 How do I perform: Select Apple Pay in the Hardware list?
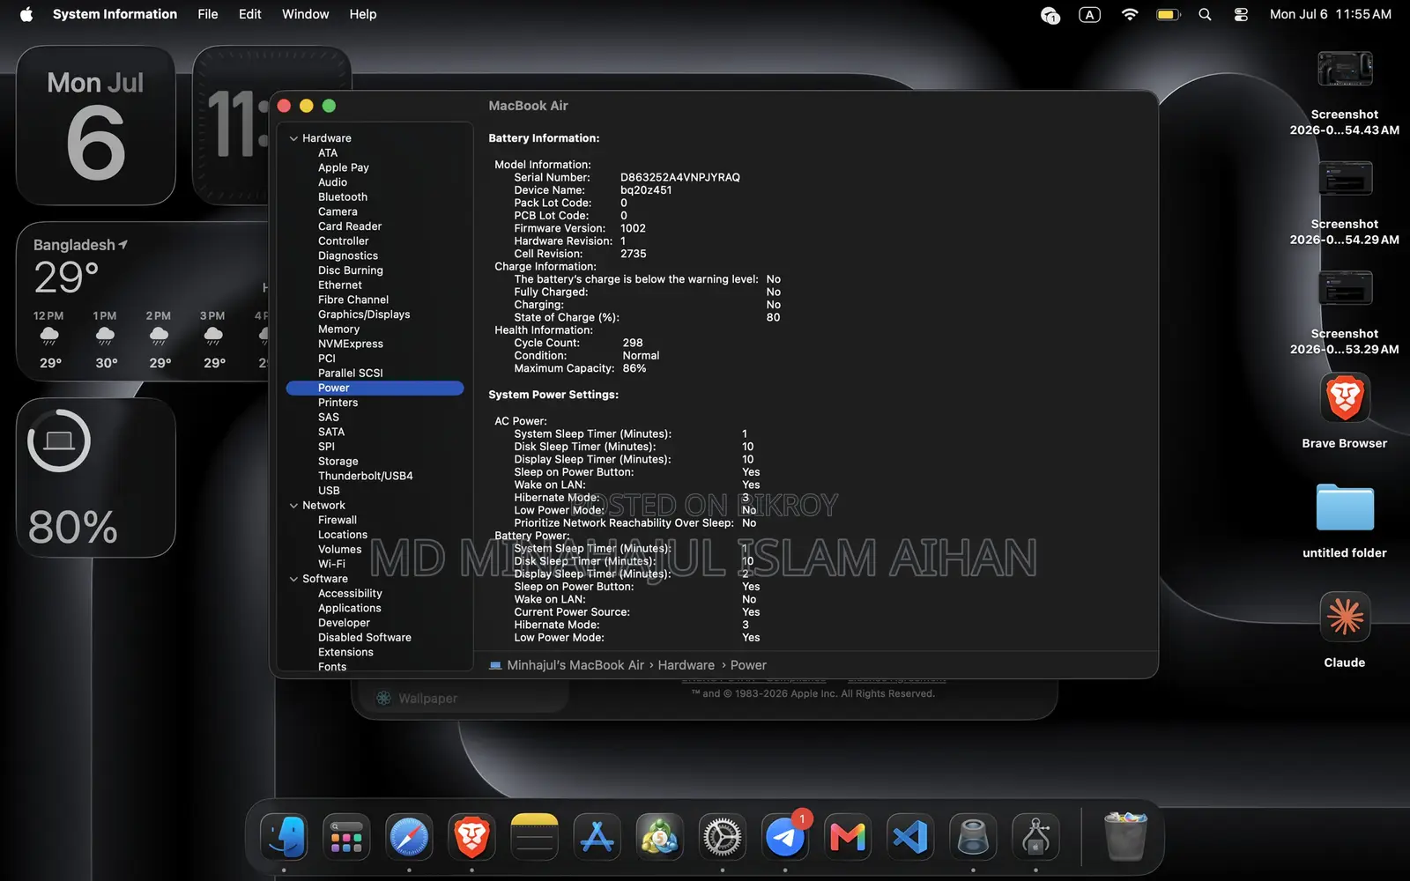point(344,167)
